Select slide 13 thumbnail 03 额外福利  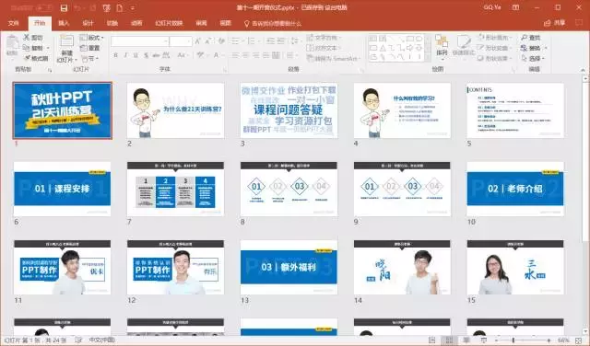pos(289,267)
